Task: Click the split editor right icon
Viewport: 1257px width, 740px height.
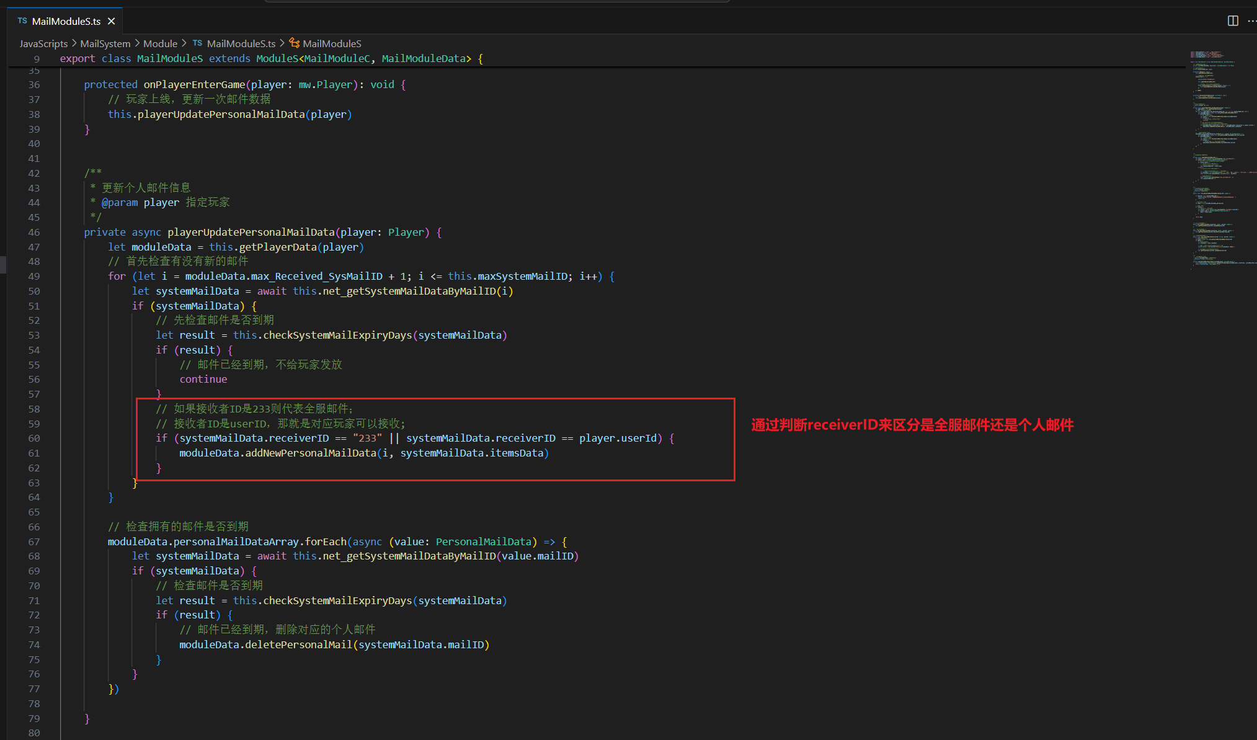Action: click(1233, 21)
